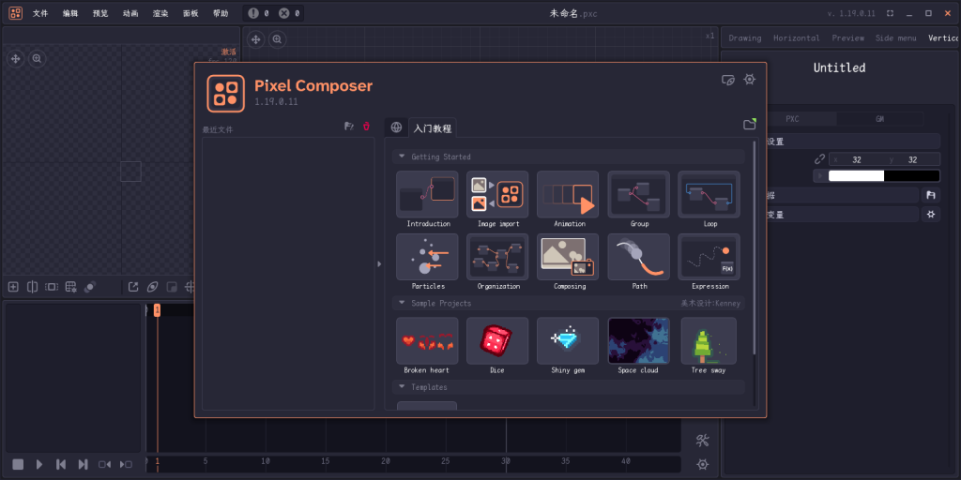This screenshot has height=480, width=961.
Task: Click the grid settings icon in the toolbar
Action: (x=70, y=287)
